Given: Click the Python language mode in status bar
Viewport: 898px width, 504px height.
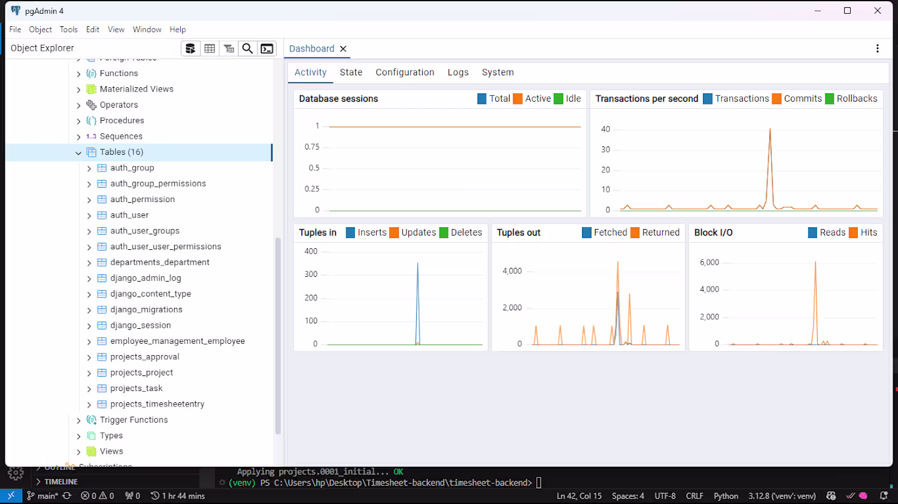Looking at the screenshot, I should pos(726,496).
